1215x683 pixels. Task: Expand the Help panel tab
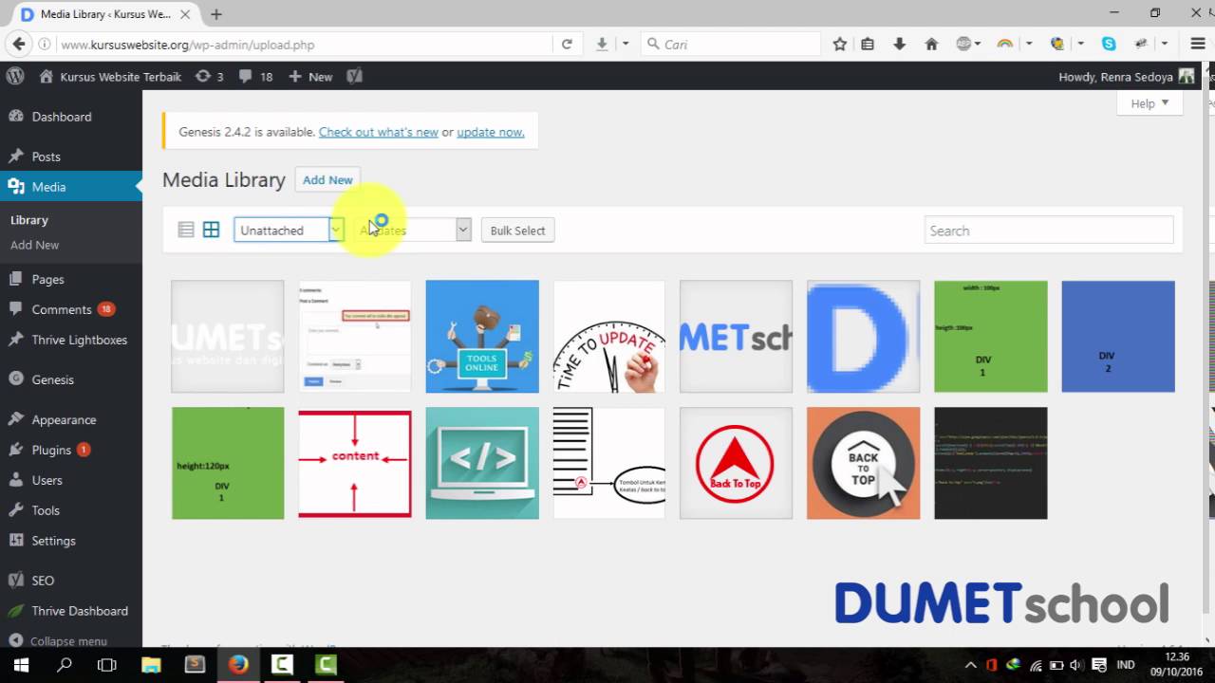coord(1150,103)
